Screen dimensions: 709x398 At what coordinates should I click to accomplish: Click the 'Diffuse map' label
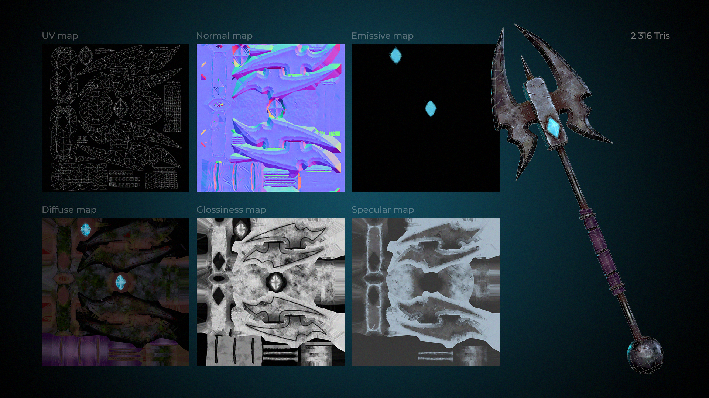pos(69,210)
